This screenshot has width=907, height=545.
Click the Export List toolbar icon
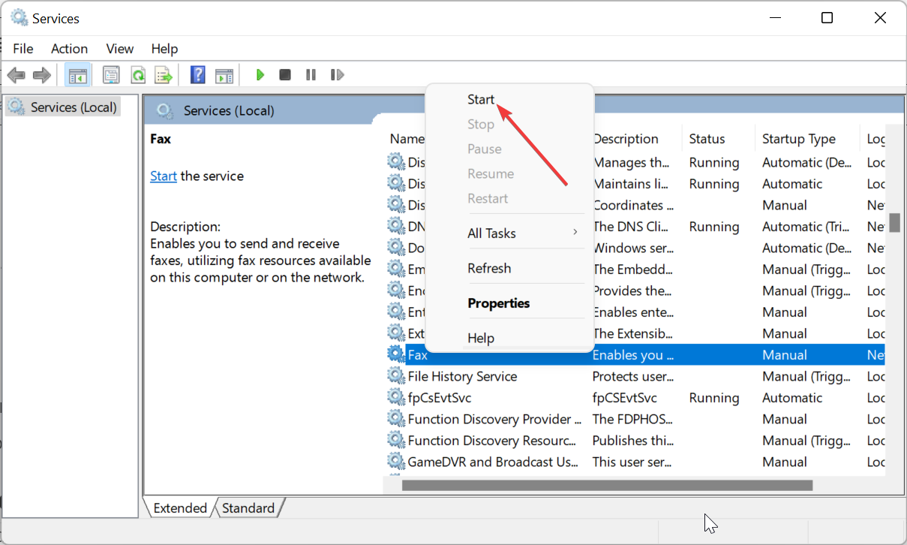tap(164, 75)
